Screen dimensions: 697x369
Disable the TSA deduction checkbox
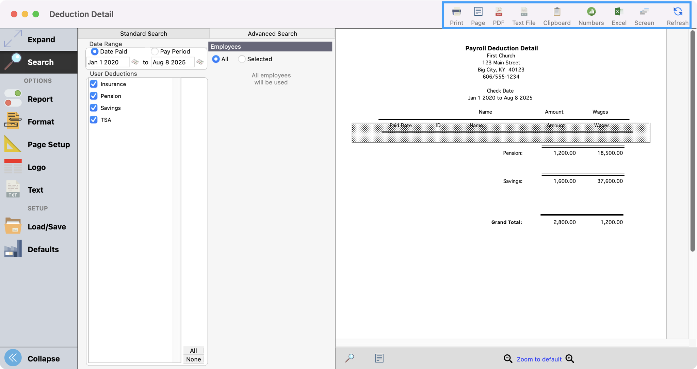click(94, 120)
